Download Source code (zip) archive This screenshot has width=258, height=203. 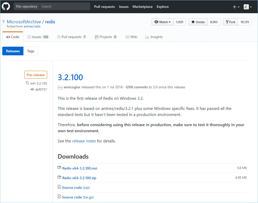[x=76, y=188]
